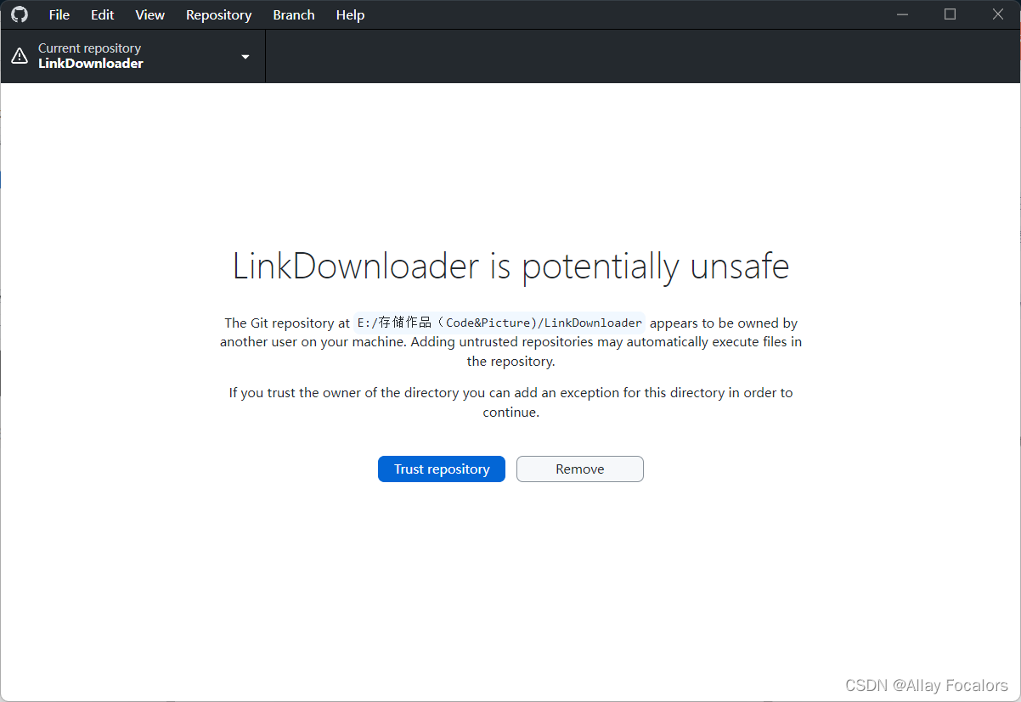Open the File menu
This screenshot has height=702, width=1021.
pos(59,14)
